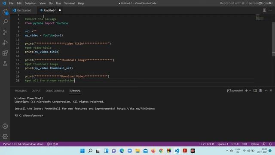Screen dimensions: 275x155
Task: Open the View menu
Action: coord(43,3)
